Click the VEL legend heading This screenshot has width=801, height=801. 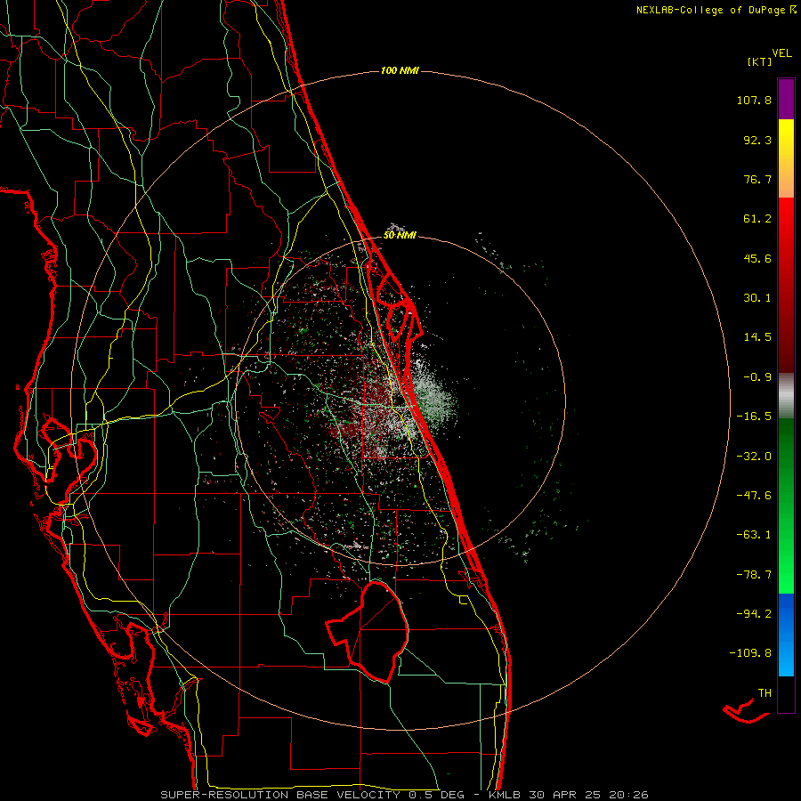coord(781,53)
